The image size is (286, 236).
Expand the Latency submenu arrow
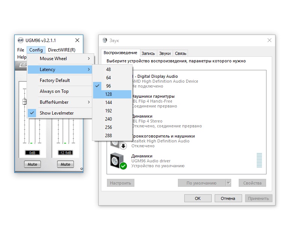[x=89, y=70]
